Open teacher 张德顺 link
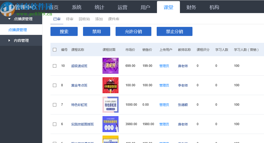Screen dimensions: 264x143 tap(183, 105)
